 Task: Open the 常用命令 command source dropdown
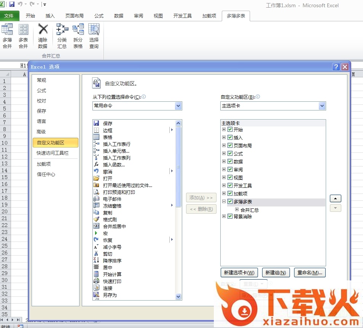pos(178,106)
